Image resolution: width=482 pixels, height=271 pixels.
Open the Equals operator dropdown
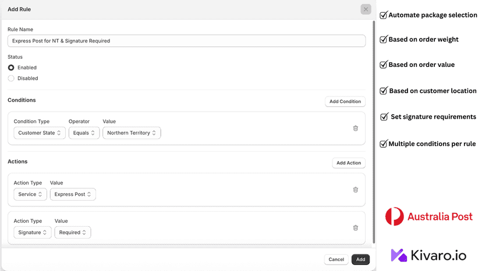click(84, 133)
